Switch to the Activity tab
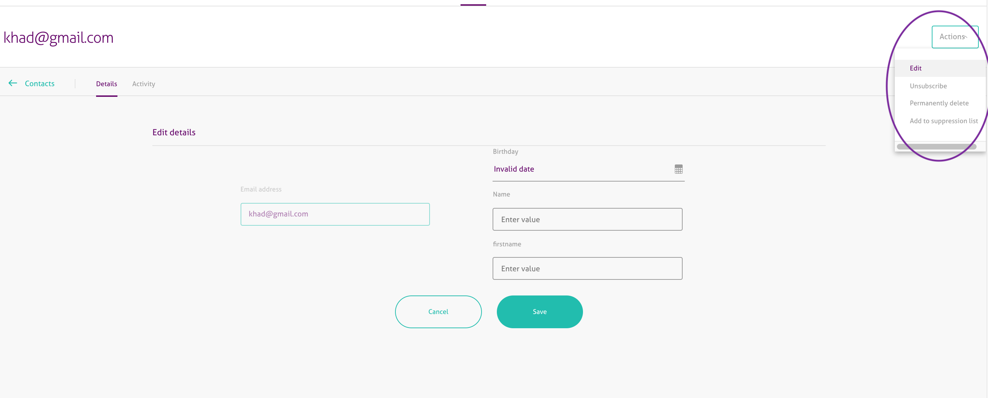The width and height of the screenshot is (988, 398). [143, 84]
